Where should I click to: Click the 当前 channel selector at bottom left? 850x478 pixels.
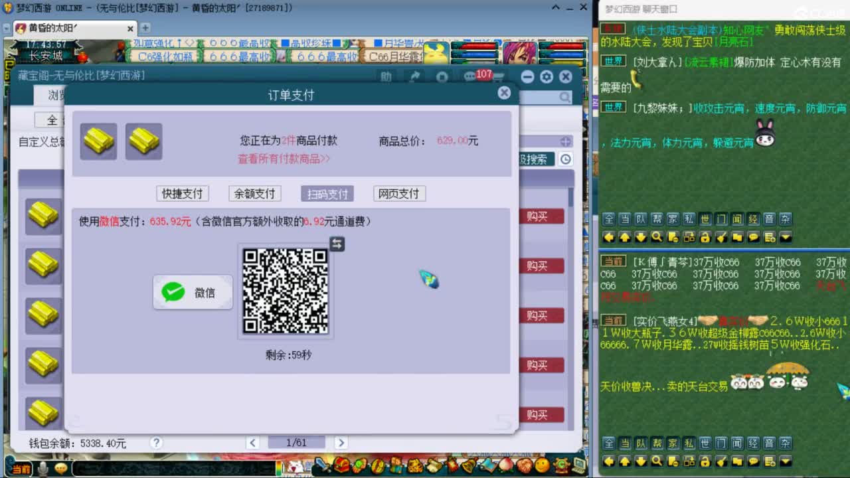20,469
